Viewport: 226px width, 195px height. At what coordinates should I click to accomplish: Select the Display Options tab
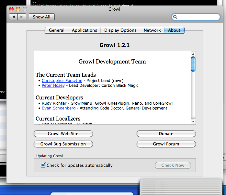(120, 30)
